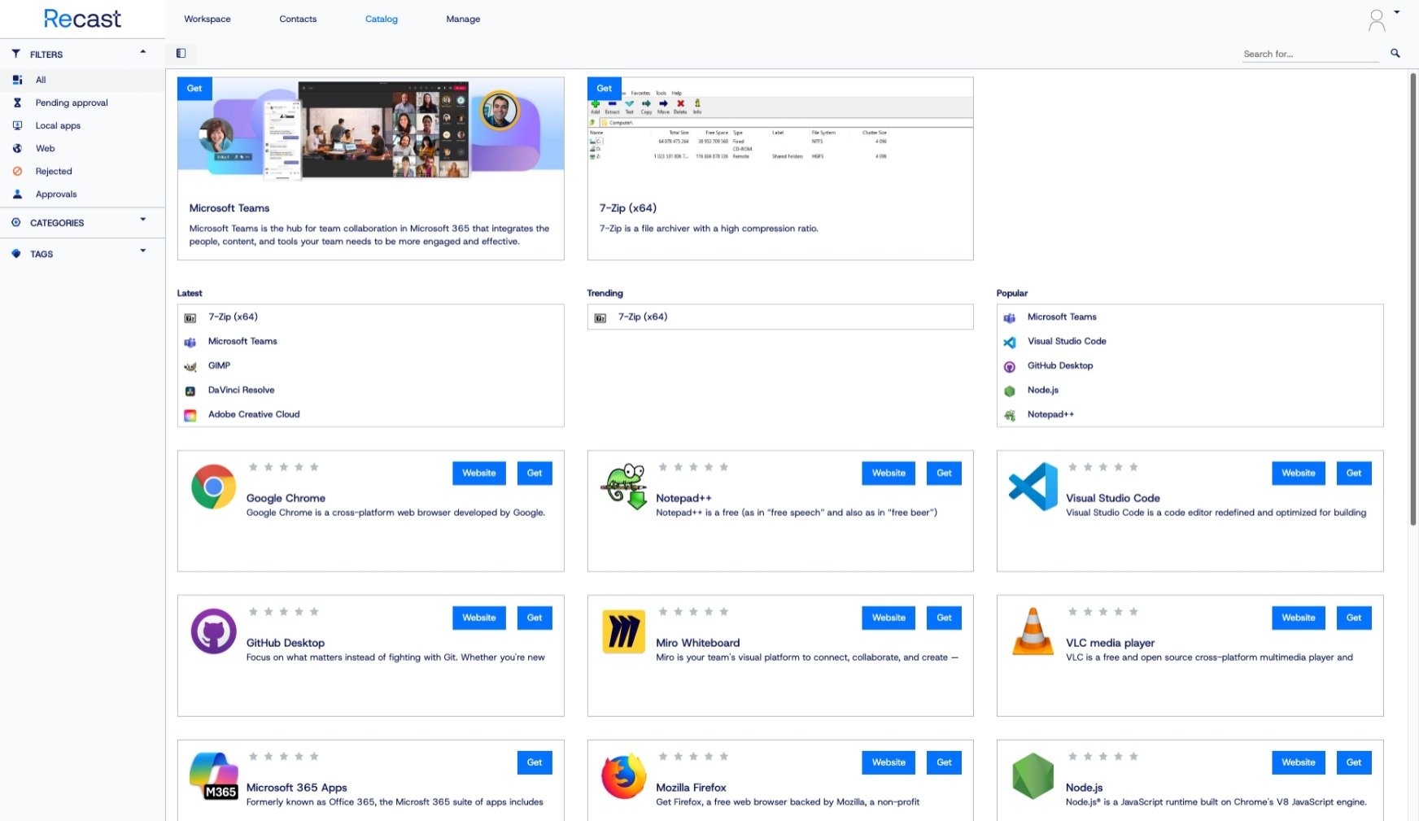Click the Miro Whiteboard icon
The height and width of the screenshot is (821, 1419).
(624, 631)
